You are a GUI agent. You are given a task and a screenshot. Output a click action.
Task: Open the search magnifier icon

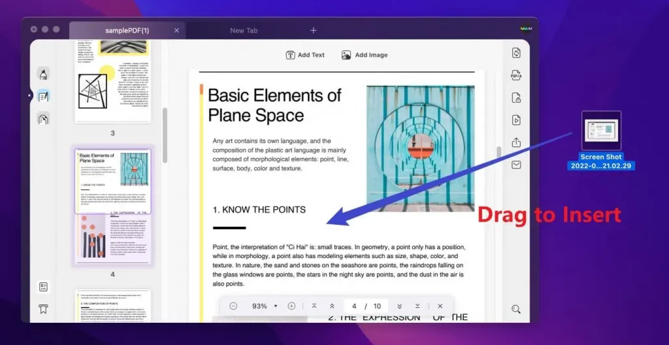[x=516, y=309]
